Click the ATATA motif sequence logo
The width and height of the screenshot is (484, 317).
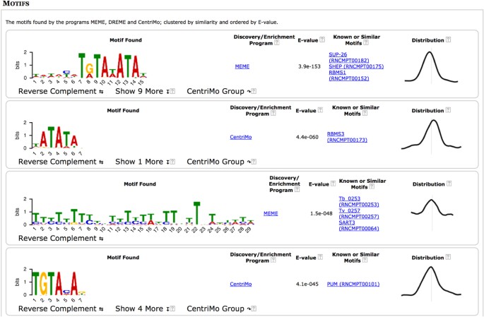(x=49, y=138)
